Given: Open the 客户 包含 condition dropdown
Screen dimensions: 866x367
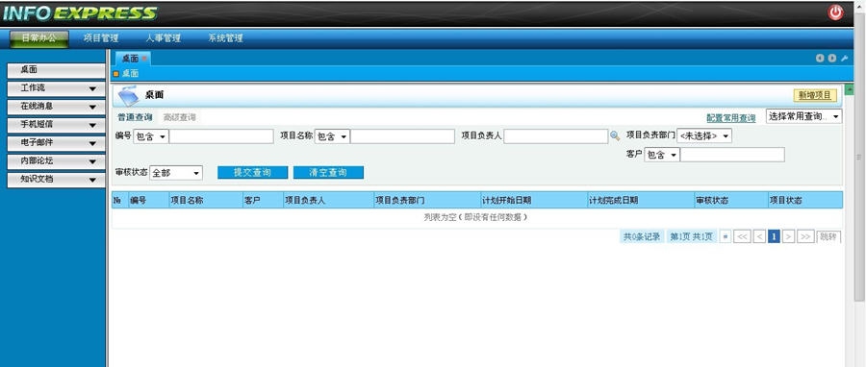Looking at the screenshot, I should [662, 155].
